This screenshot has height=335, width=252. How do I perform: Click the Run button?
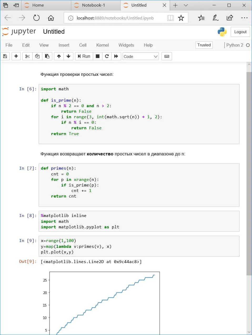[84, 56]
